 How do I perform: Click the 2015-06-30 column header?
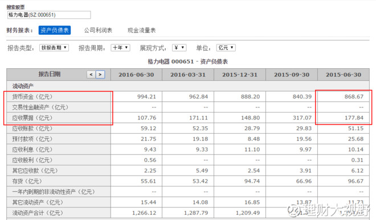point(344,74)
